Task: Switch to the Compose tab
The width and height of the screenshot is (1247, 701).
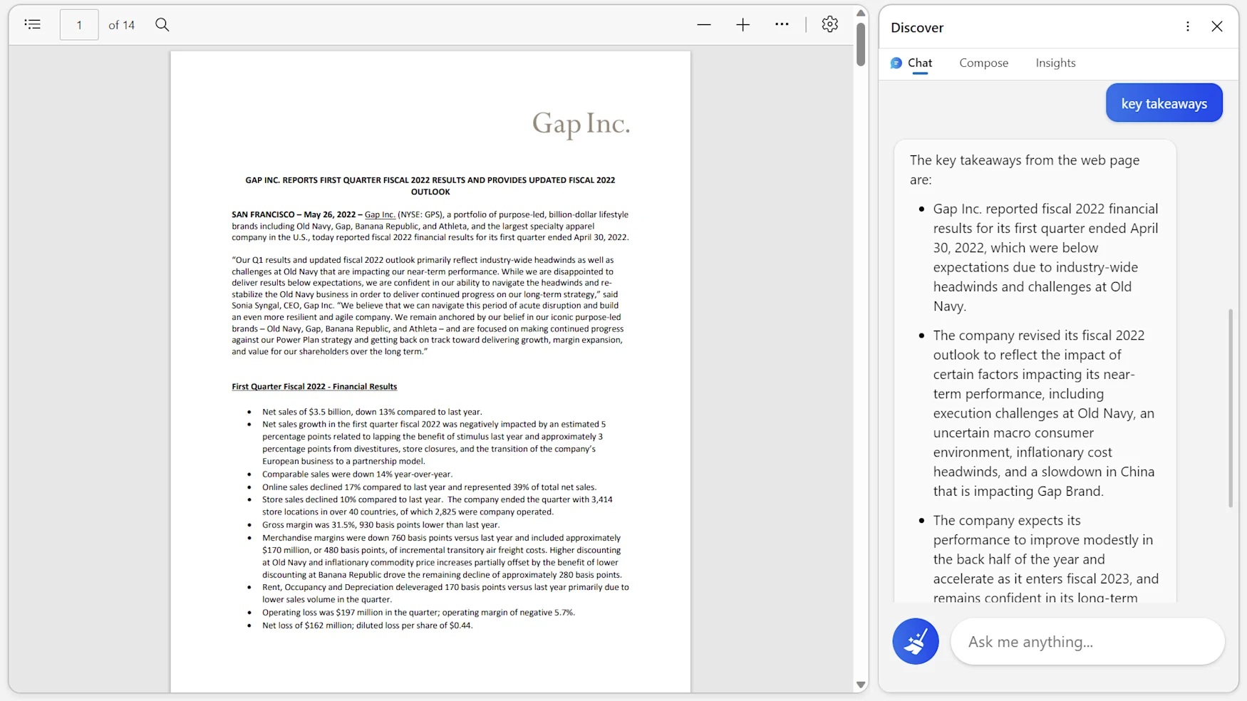Action: 983,63
